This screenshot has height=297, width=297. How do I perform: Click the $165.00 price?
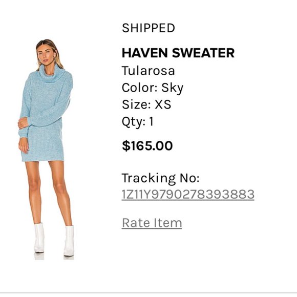(147, 145)
